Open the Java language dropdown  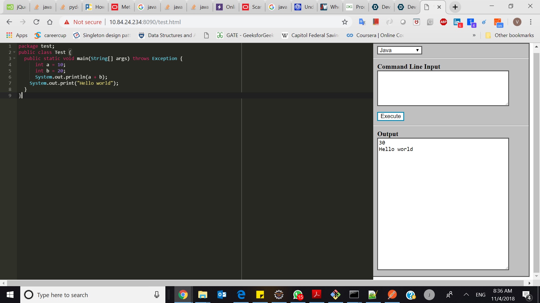399,50
